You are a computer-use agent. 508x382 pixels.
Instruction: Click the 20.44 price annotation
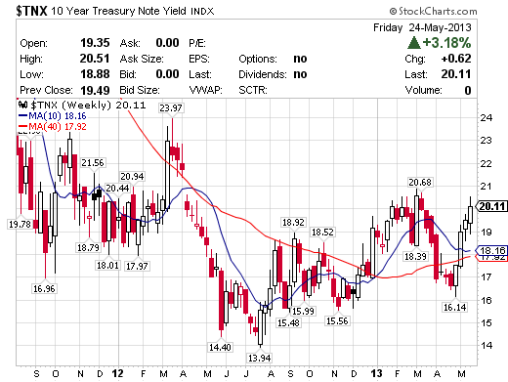click(x=117, y=189)
